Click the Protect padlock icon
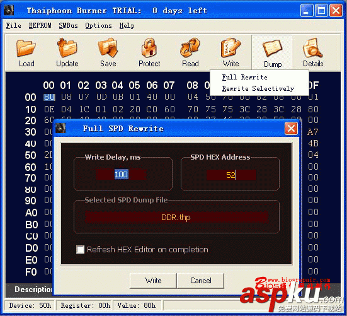 pyautogui.click(x=149, y=47)
